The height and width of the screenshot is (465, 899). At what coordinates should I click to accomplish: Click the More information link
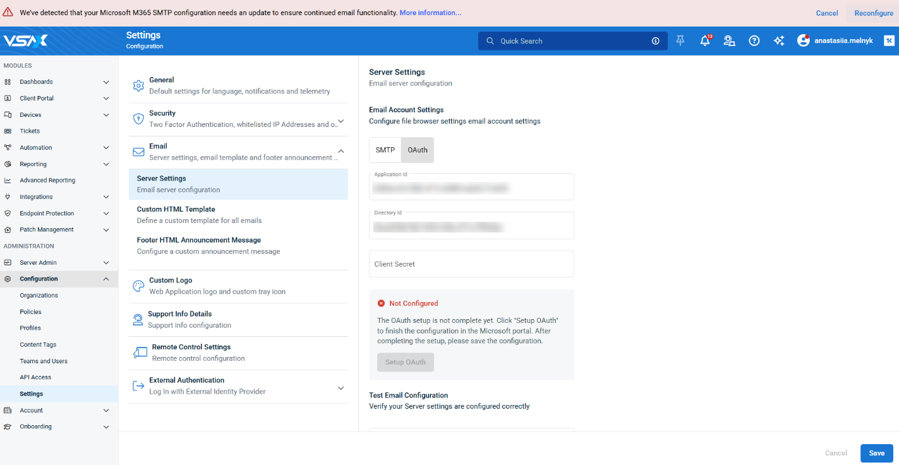click(430, 13)
